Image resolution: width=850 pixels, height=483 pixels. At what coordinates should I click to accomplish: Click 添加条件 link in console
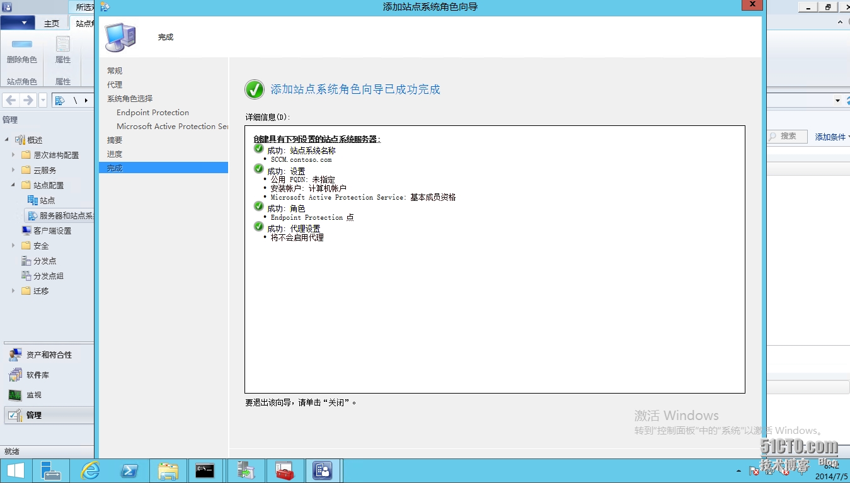coord(830,137)
